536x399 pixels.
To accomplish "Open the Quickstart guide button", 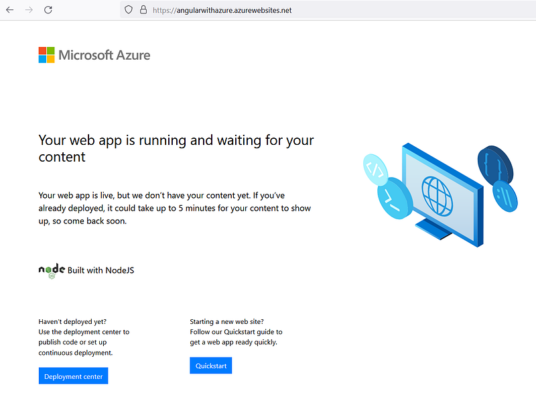I will tap(211, 366).
